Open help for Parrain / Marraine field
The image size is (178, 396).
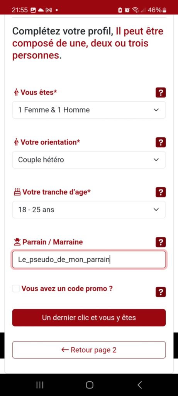point(161,242)
